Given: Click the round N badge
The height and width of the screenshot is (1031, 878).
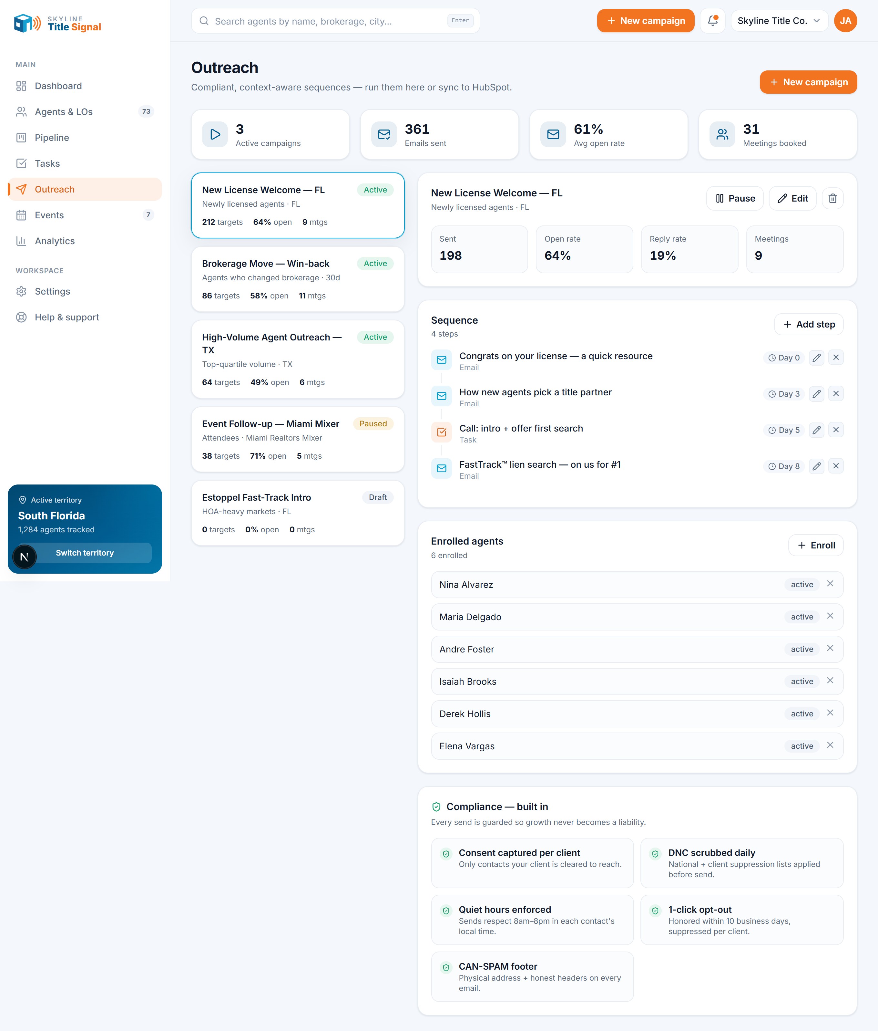Looking at the screenshot, I should [x=24, y=557].
